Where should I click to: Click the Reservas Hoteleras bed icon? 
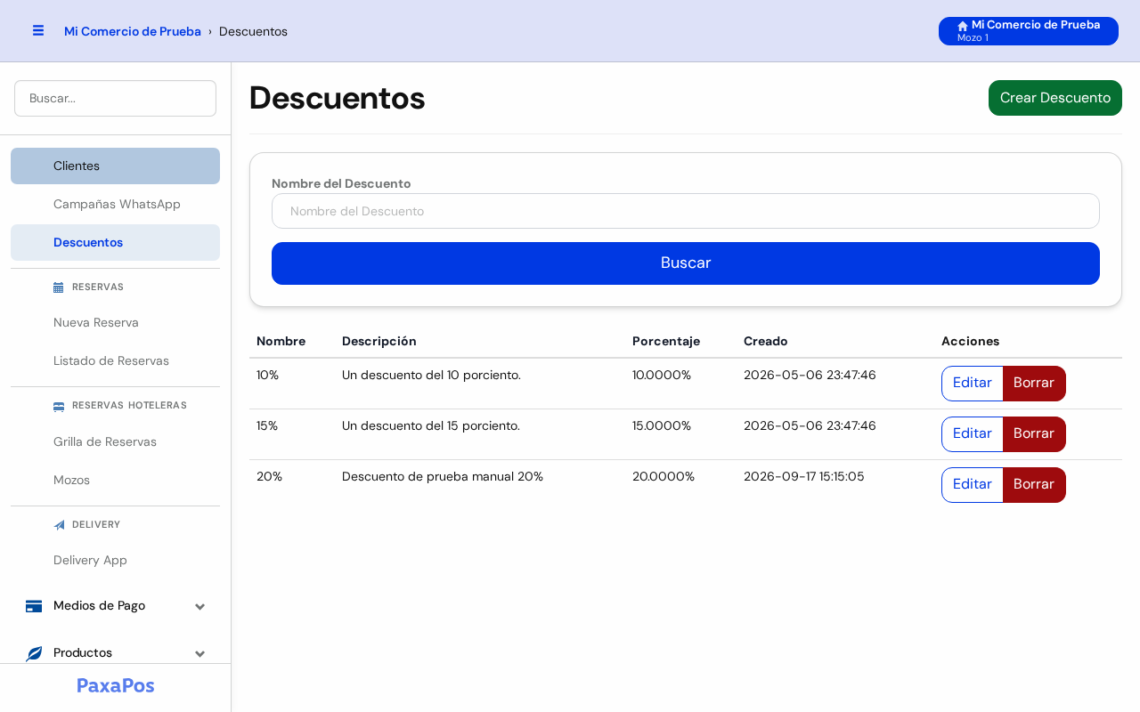pyautogui.click(x=59, y=406)
